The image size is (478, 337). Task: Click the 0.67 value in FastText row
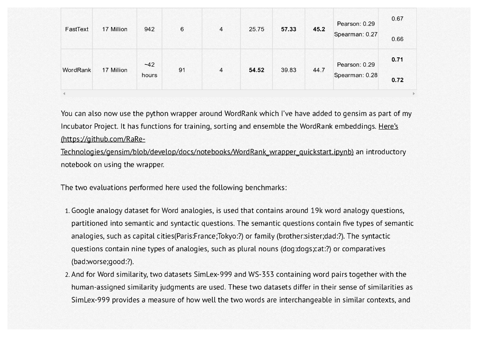[x=397, y=19]
